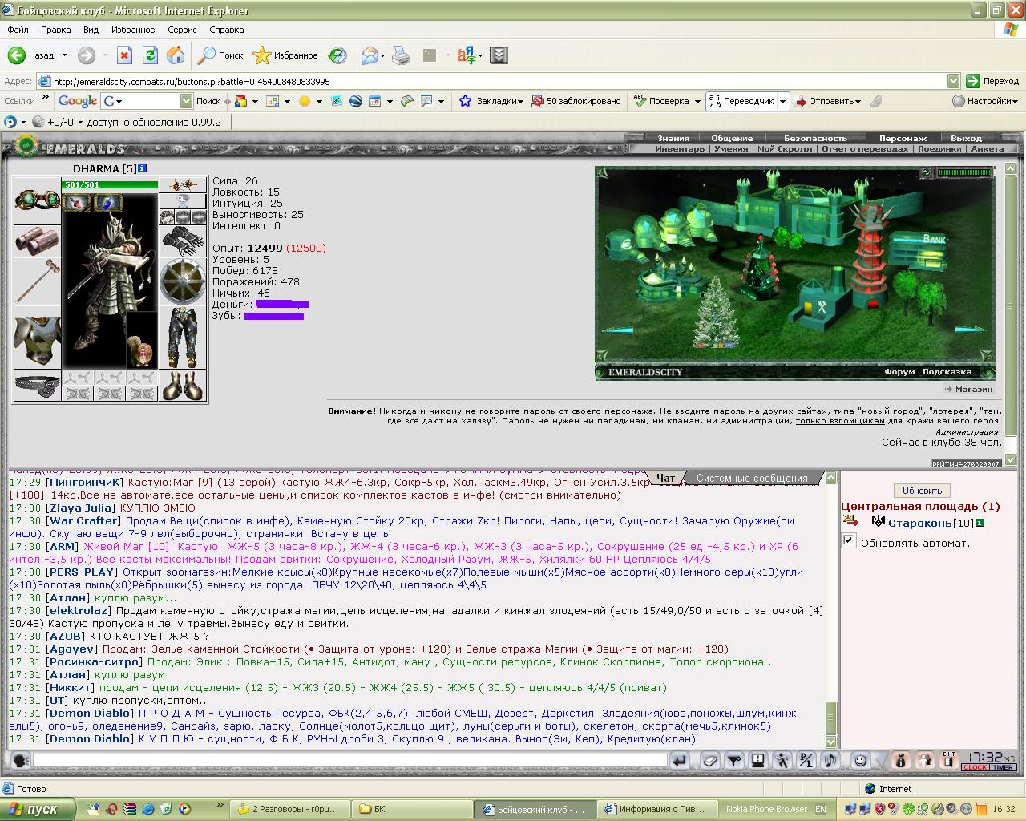1026x821 pixels.
Task: Use the red potion effect icon
Action: (77, 202)
